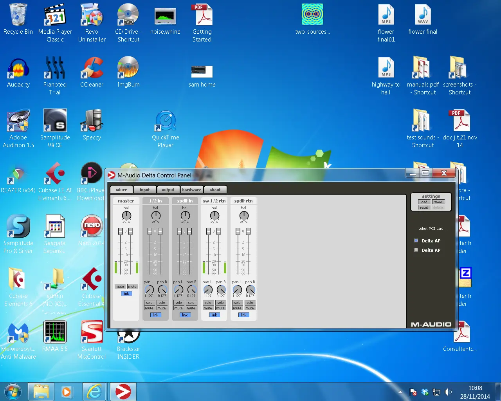Click the pan L knob on spdif rtn
This screenshot has height=401, width=501.
[x=237, y=290]
